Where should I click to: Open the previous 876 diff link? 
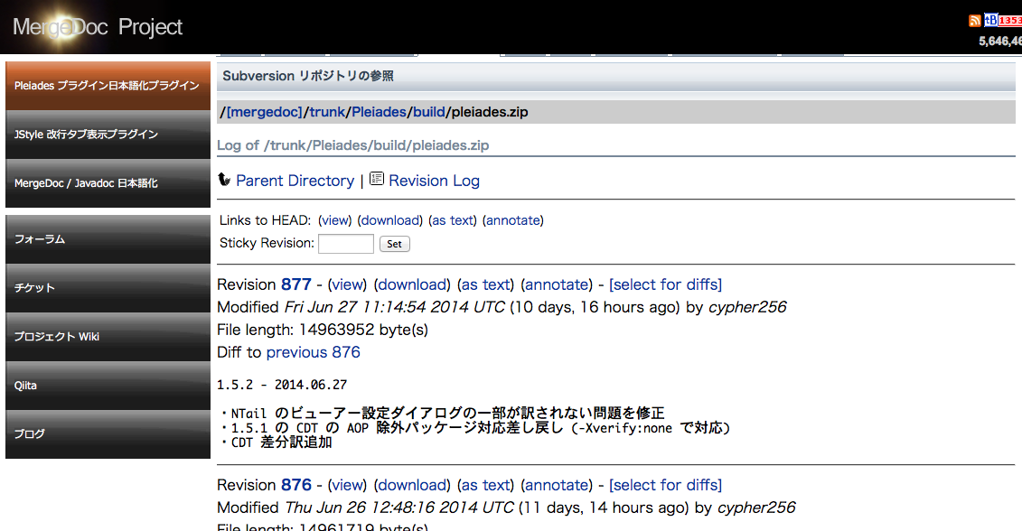tap(313, 352)
